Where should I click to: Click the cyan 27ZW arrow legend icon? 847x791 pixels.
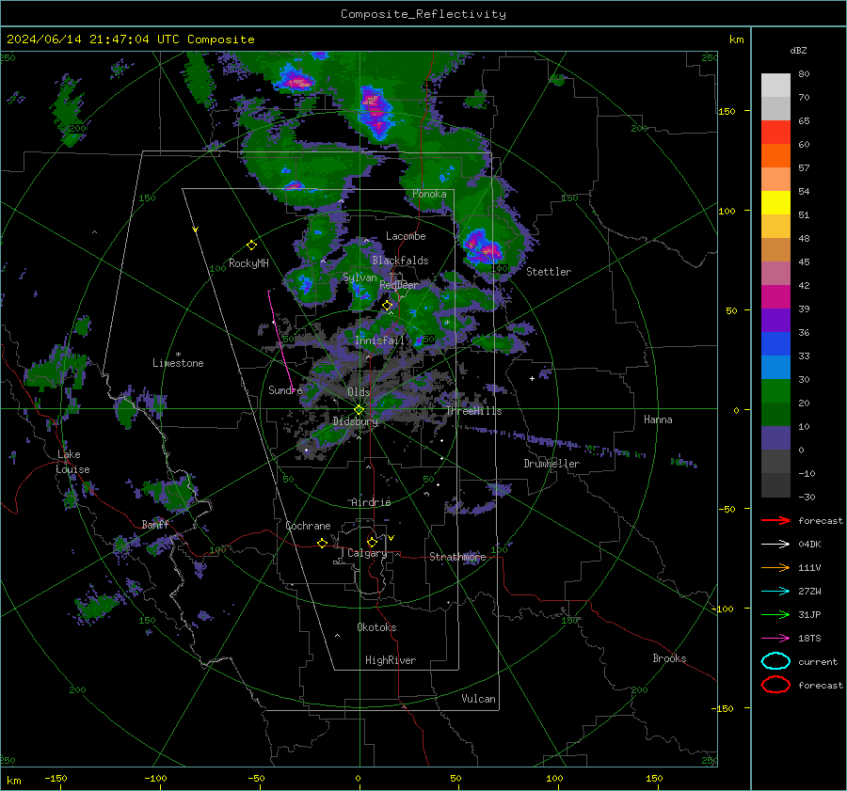tap(775, 592)
